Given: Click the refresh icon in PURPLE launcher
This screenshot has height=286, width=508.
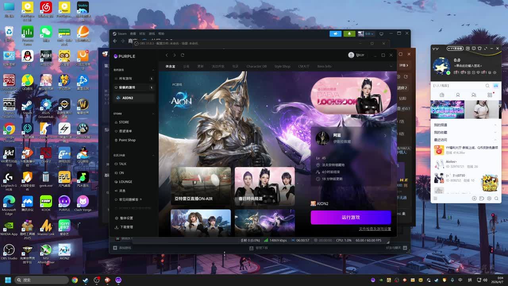Looking at the screenshot, I should [183, 55].
